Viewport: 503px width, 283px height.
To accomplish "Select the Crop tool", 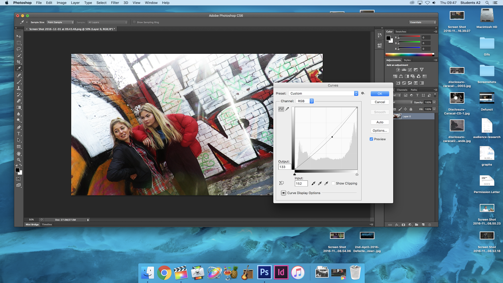I will [x=19, y=62].
